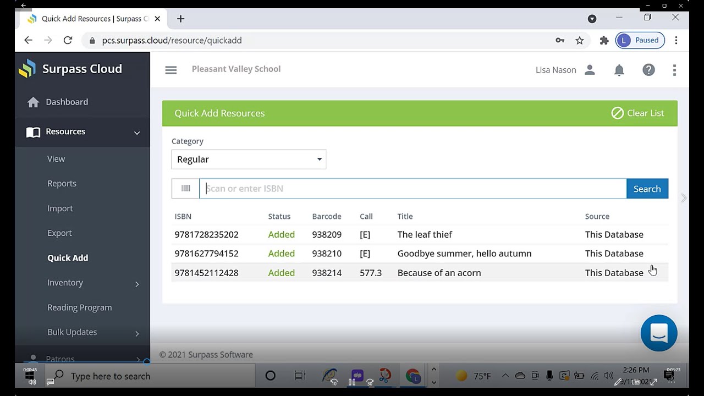Click the Lisa Nason user profile icon
The height and width of the screenshot is (396, 704).
click(590, 70)
